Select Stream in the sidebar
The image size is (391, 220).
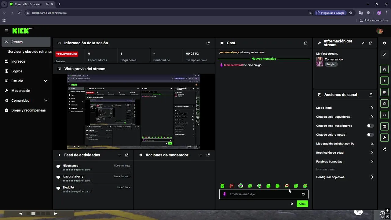coord(26,42)
